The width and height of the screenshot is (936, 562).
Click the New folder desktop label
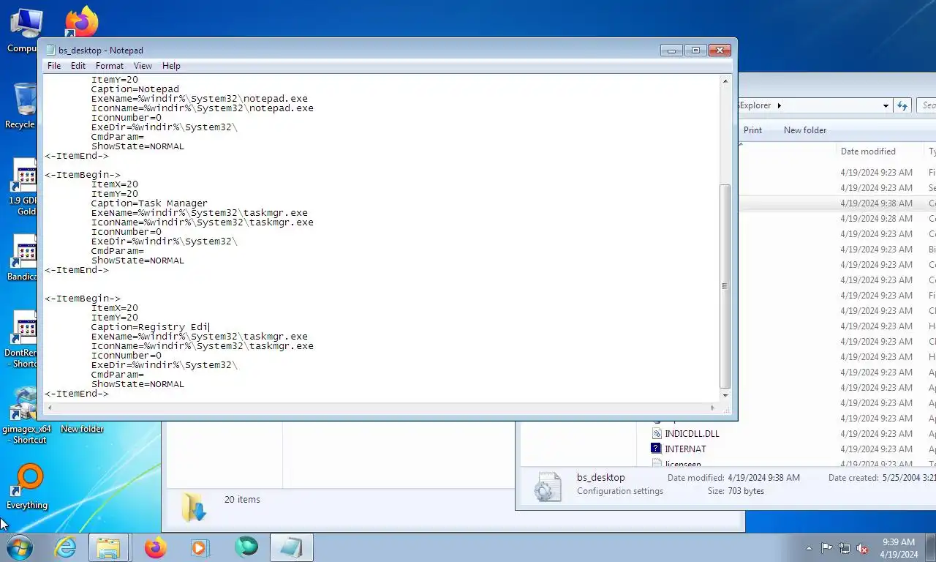[x=82, y=429]
